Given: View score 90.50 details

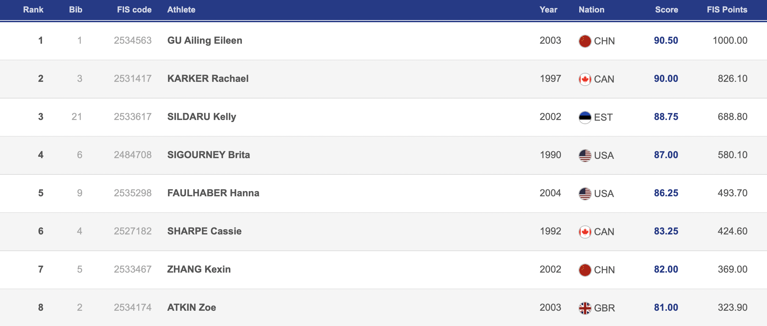Looking at the screenshot, I should (x=666, y=41).
